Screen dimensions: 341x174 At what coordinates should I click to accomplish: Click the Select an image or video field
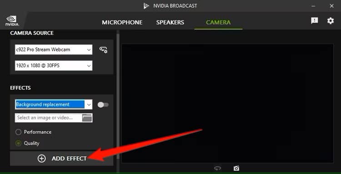tap(49, 118)
